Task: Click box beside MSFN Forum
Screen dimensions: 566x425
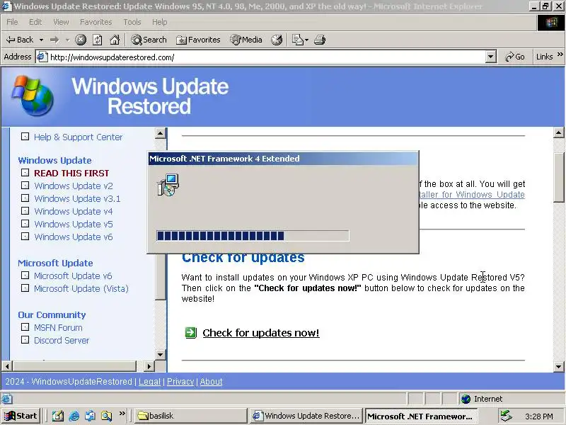Action: (x=25, y=327)
